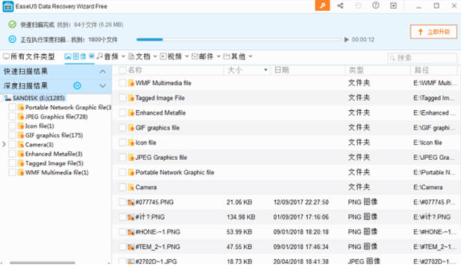Resume scan with the play arrow button
This screenshot has height=265, width=461.
(346, 40)
